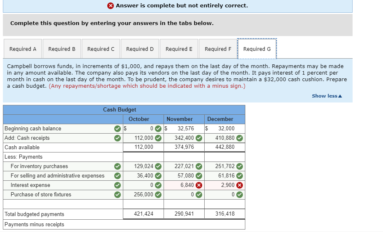Click December total budgeted payments 316,418
This screenshot has width=383, height=232.
[225, 214]
